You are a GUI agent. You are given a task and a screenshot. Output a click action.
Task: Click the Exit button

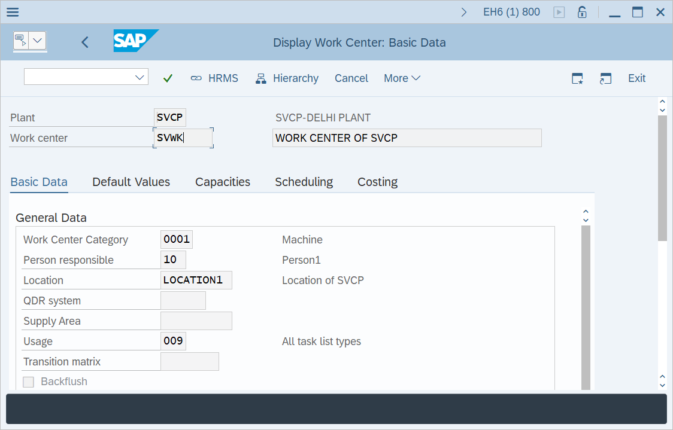point(636,78)
